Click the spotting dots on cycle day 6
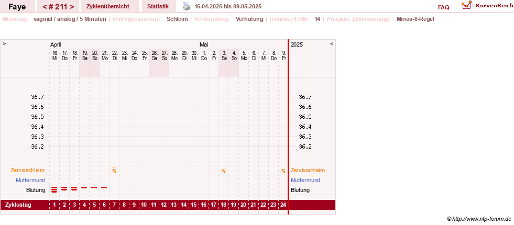The image size is (514, 225). coord(104,188)
